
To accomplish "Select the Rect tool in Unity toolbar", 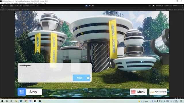I will (15, 5).
